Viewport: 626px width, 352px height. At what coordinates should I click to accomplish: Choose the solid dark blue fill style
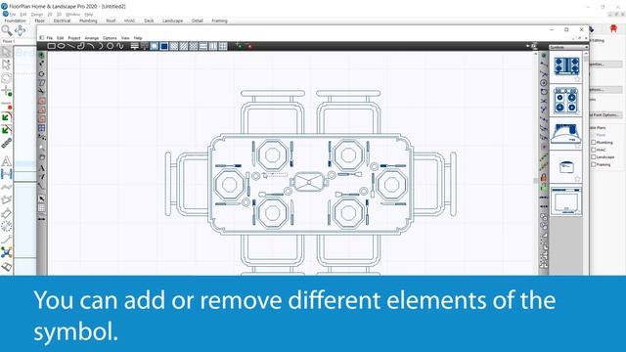point(164,46)
